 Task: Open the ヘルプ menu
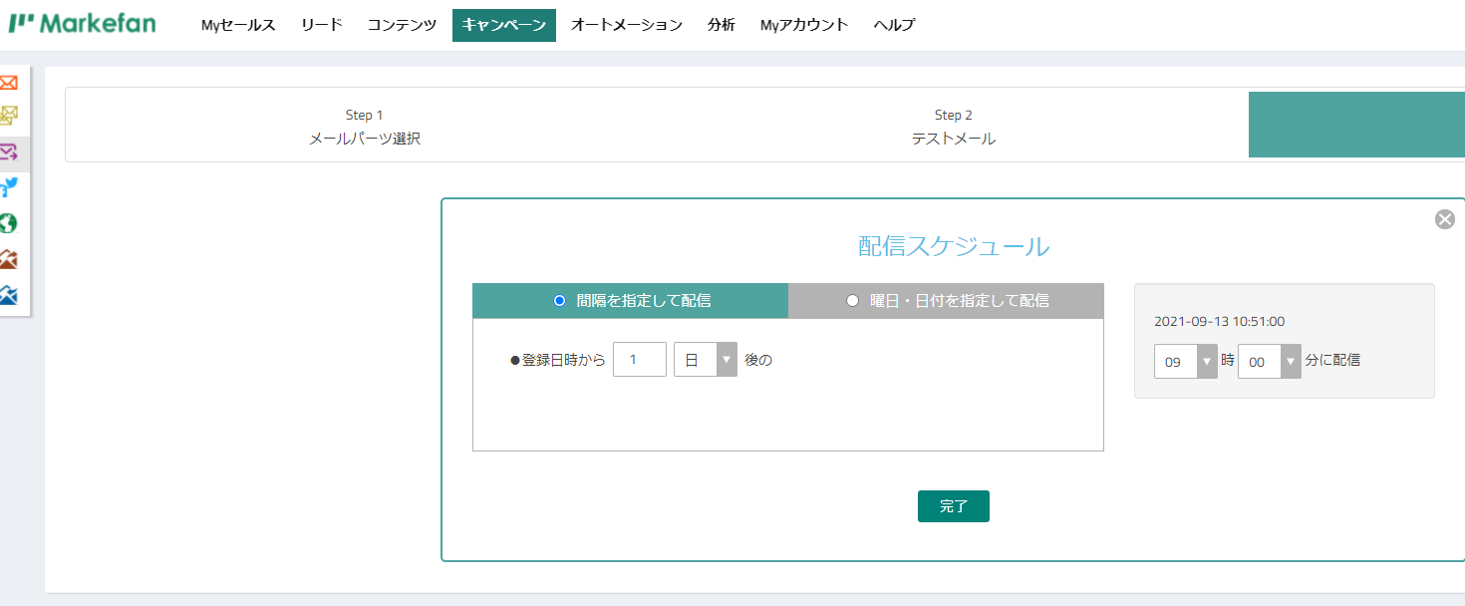(894, 25)
